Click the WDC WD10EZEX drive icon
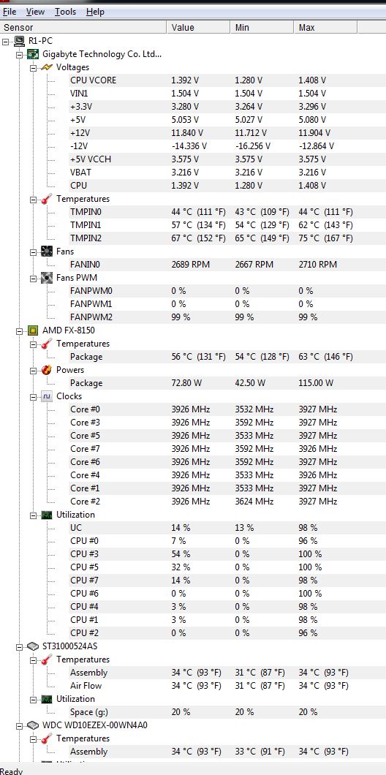386x775 pixels. click(x=33, y=725)
